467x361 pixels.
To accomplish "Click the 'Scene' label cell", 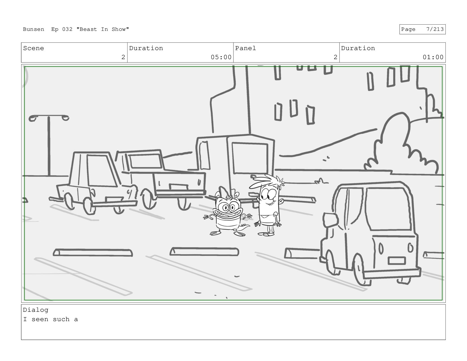I will click(74, 53).
